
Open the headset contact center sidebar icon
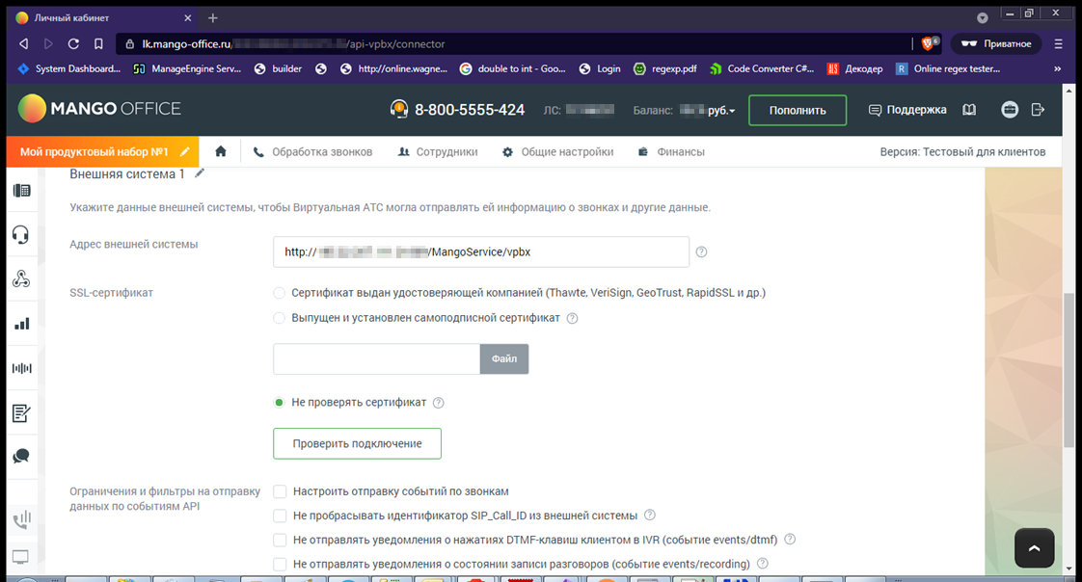coord(20,234)
